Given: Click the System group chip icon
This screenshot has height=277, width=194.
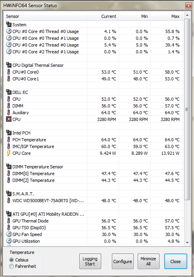Looking at the screenshot, I should click(9, 24).
